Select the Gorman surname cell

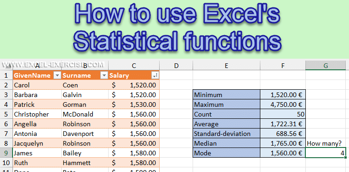85,104
